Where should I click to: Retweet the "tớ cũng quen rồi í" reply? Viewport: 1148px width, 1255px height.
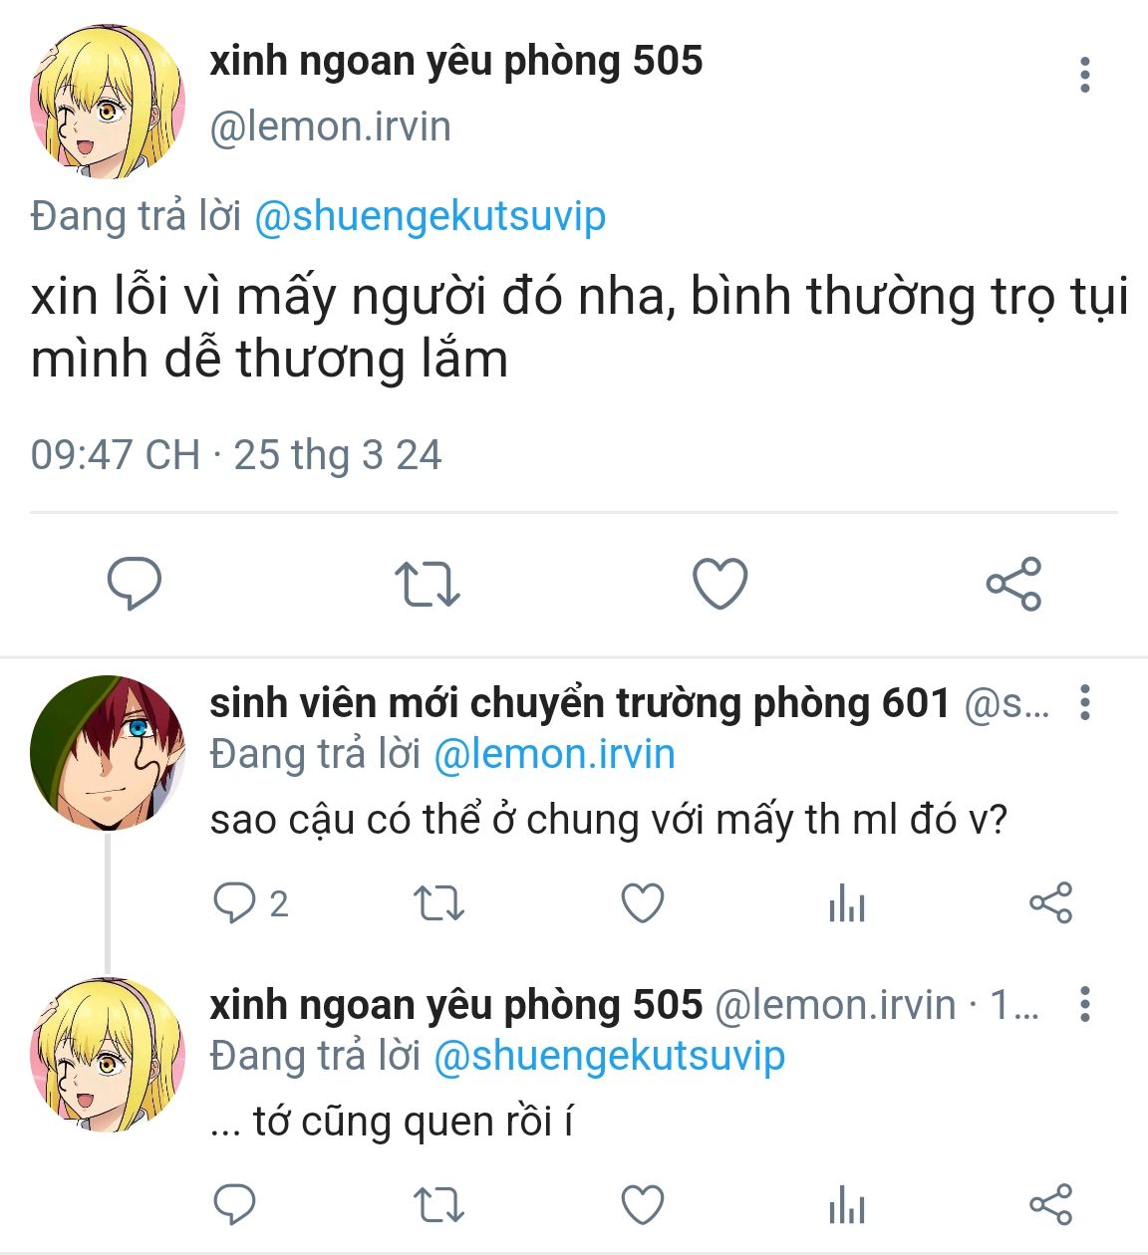point(438,1205)
